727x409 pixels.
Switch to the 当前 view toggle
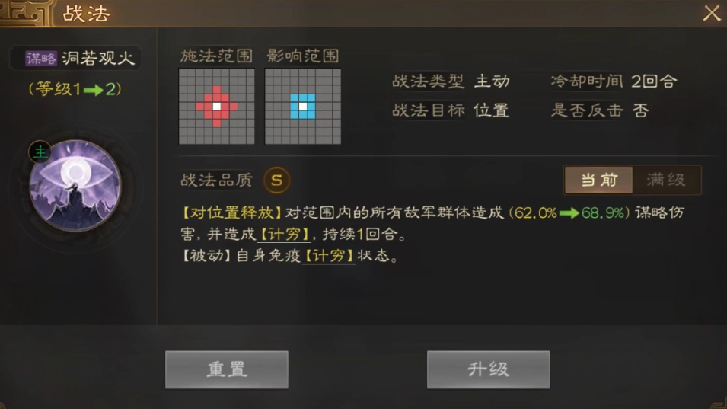tap(598, 180)
